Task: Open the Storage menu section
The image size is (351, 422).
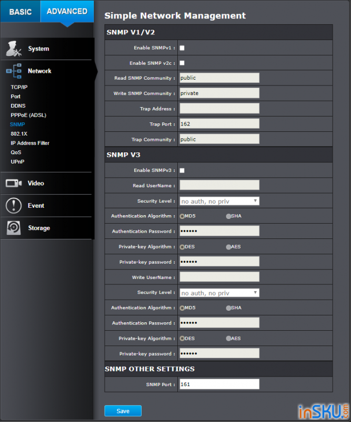Action: coord(47,228)
